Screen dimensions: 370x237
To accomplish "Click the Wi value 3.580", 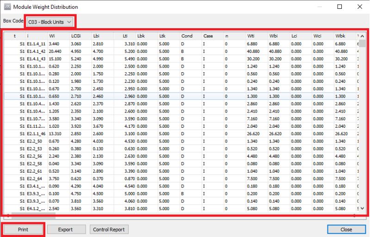I will pos(54,119).
